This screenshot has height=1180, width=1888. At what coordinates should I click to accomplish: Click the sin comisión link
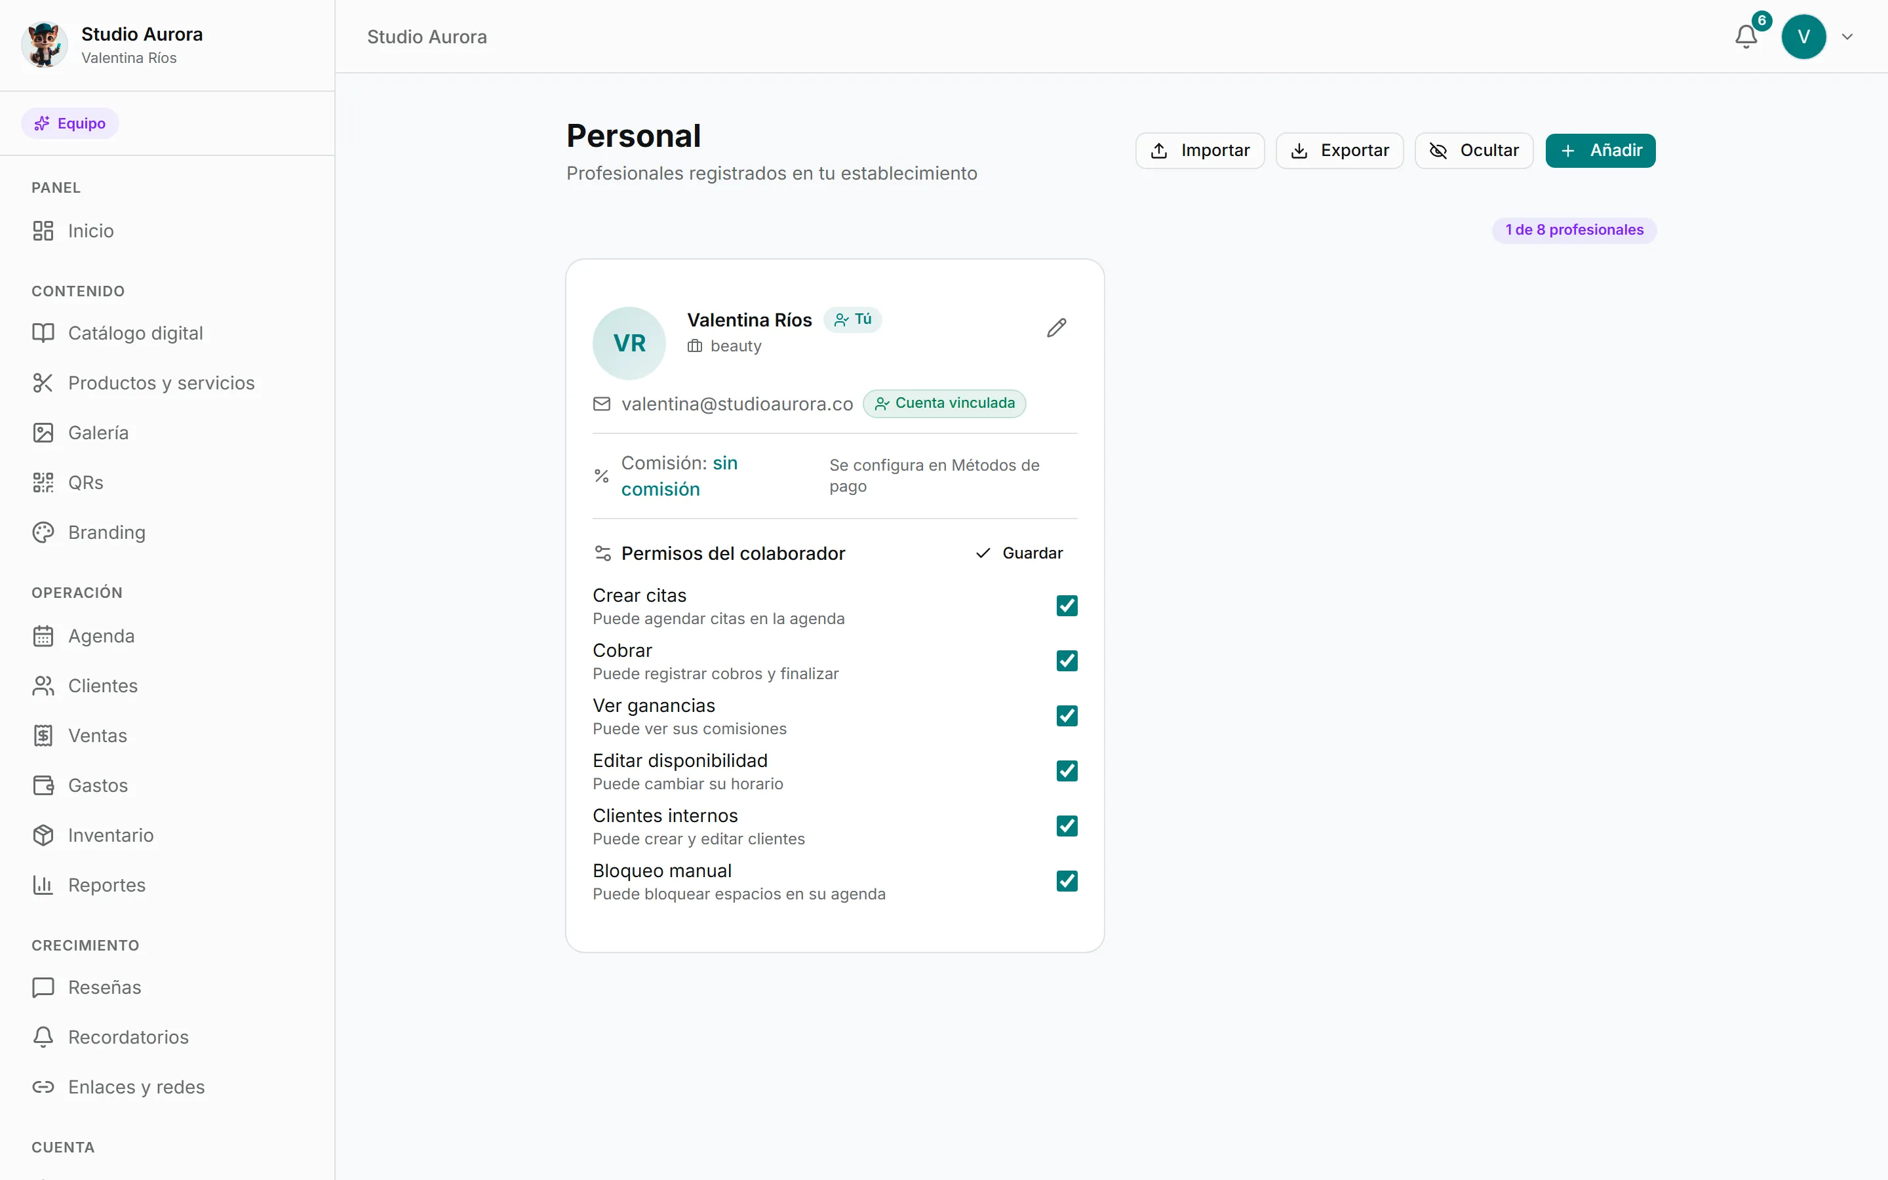tap(680, 476)
